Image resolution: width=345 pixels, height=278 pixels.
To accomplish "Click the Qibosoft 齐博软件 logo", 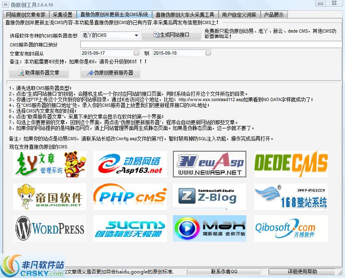I will pyautogui.click(x=291, y=229).
